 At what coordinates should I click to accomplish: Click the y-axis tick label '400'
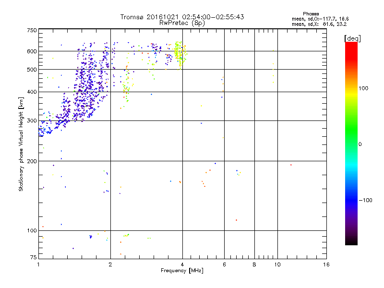tap(32, 92)
